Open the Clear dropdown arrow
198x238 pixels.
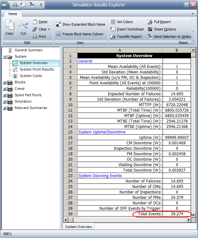49,29
